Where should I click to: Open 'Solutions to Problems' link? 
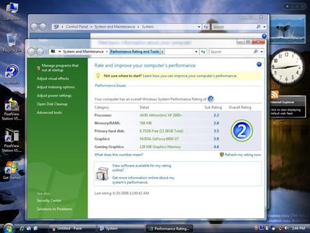click(55, 209)
